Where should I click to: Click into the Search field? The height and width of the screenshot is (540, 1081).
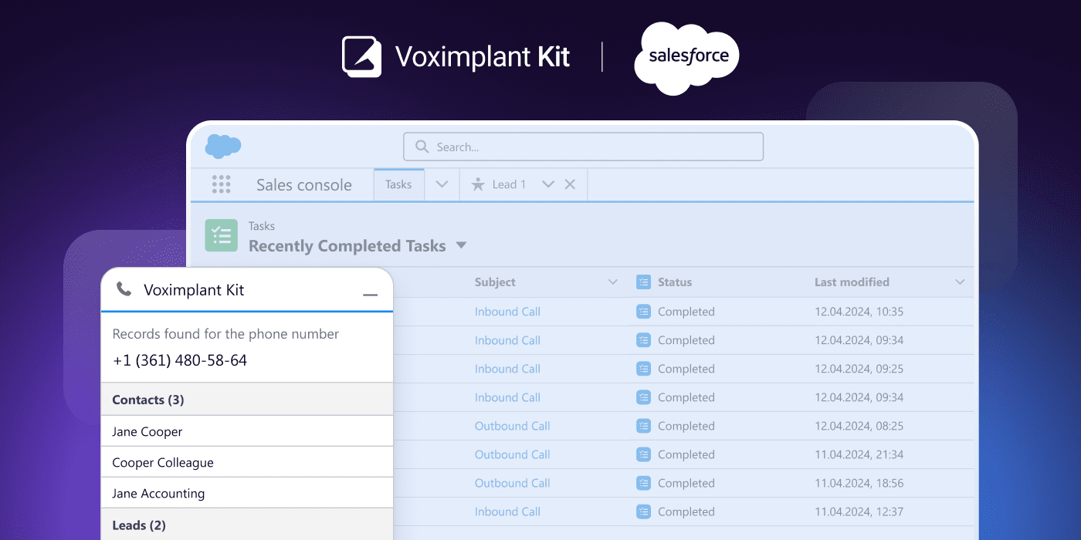tap(583, 147)
